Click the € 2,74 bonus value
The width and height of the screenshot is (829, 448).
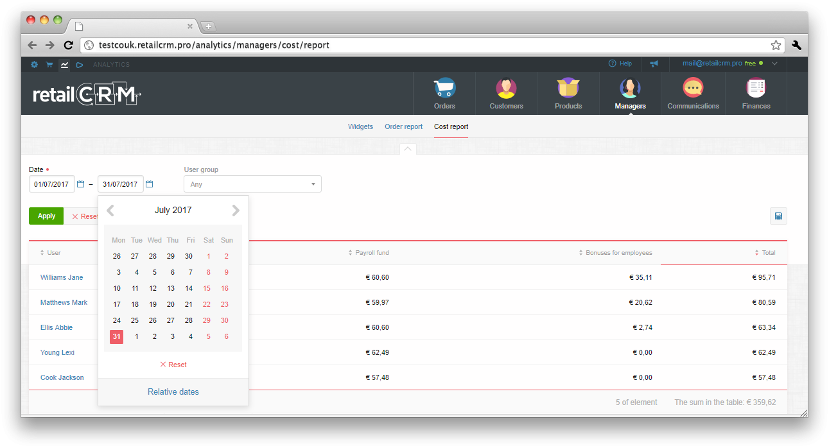click(x=642, y=327)
